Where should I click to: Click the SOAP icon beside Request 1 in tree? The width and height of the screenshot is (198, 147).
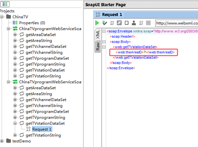tap(28, 129)
